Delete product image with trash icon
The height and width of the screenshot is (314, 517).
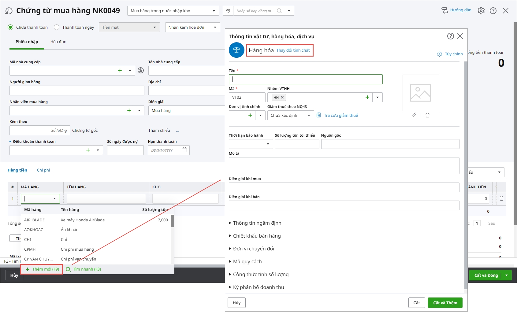pyautogui.click(x=427, y=115)
